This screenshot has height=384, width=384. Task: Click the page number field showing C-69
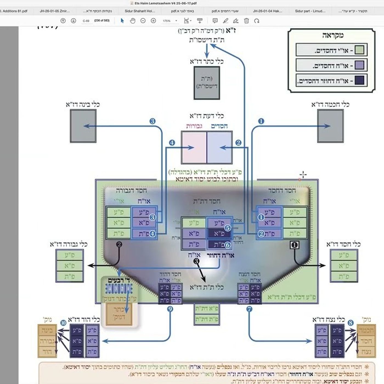click(x=86, y=21)
